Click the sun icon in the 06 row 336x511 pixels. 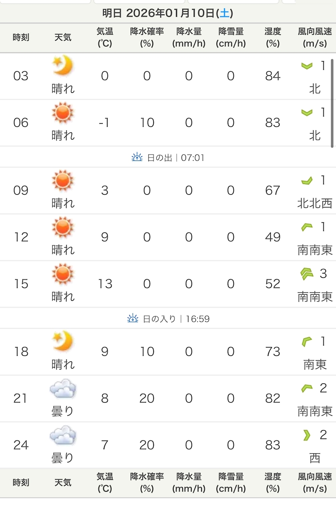pos(63,112)
